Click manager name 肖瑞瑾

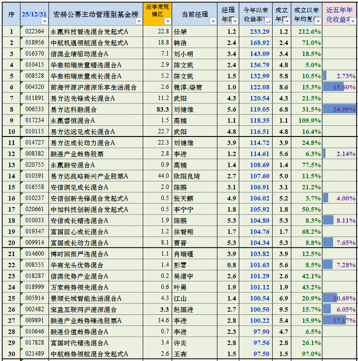pyautogui.click(x=183, y=254)
